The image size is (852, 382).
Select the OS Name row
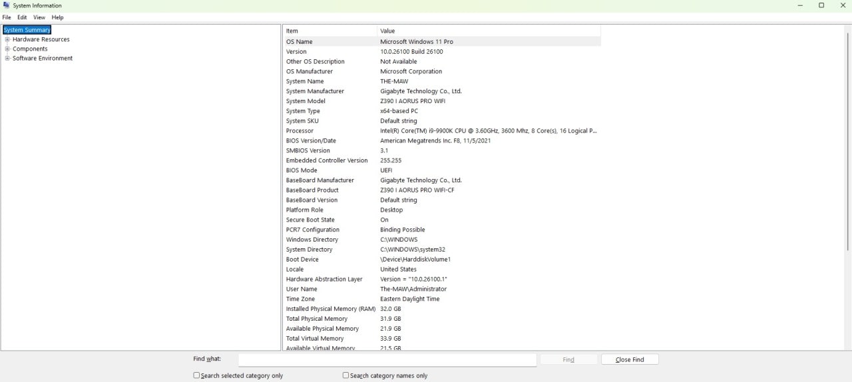pos(442,41)
